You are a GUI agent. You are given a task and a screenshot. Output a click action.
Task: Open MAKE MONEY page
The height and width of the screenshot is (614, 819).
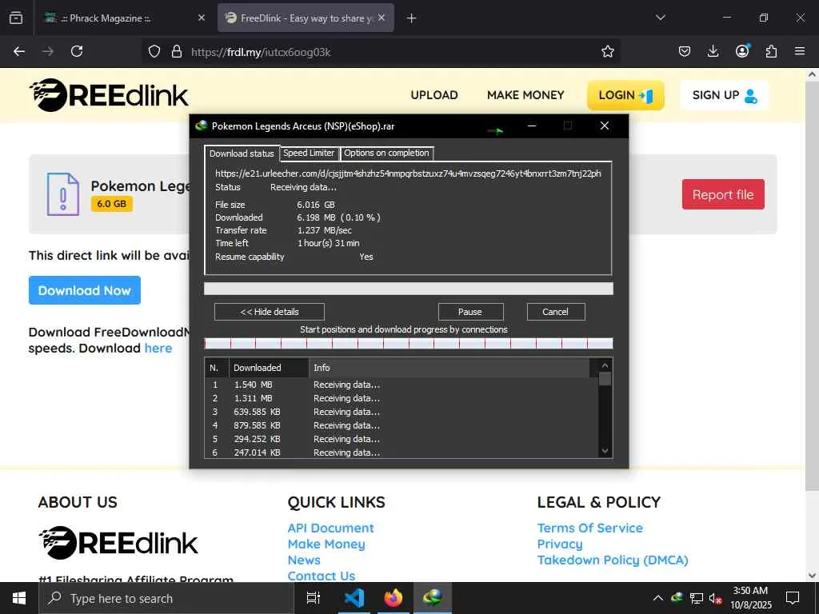[525, 95]
